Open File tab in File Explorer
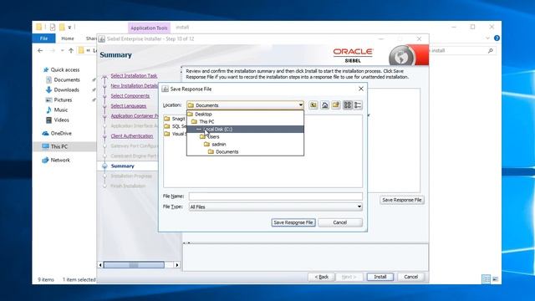 (43, 38)
